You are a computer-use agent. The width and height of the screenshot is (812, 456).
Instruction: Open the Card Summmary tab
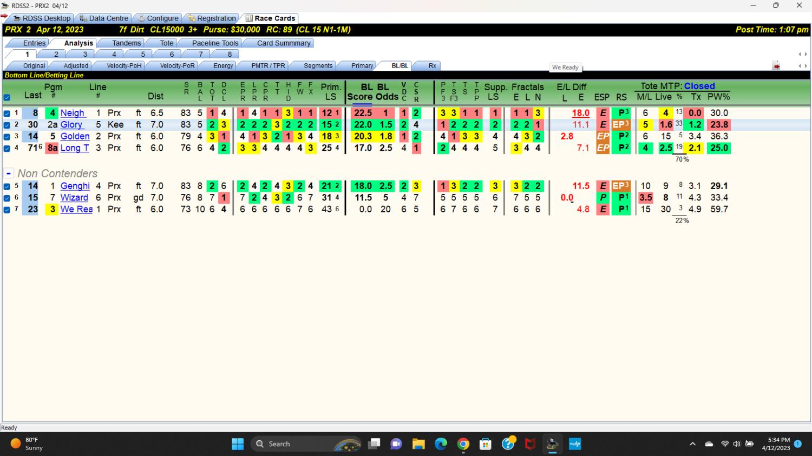pyautogui.click(x=284, y=43)
